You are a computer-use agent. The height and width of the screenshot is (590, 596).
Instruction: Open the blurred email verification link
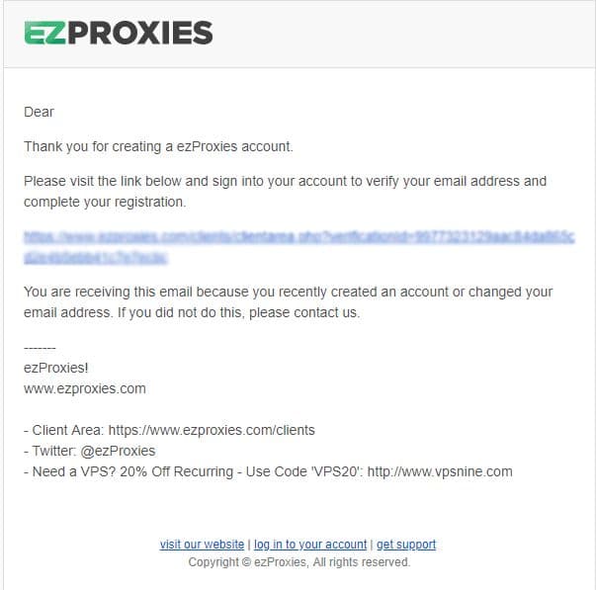[299, 247]
